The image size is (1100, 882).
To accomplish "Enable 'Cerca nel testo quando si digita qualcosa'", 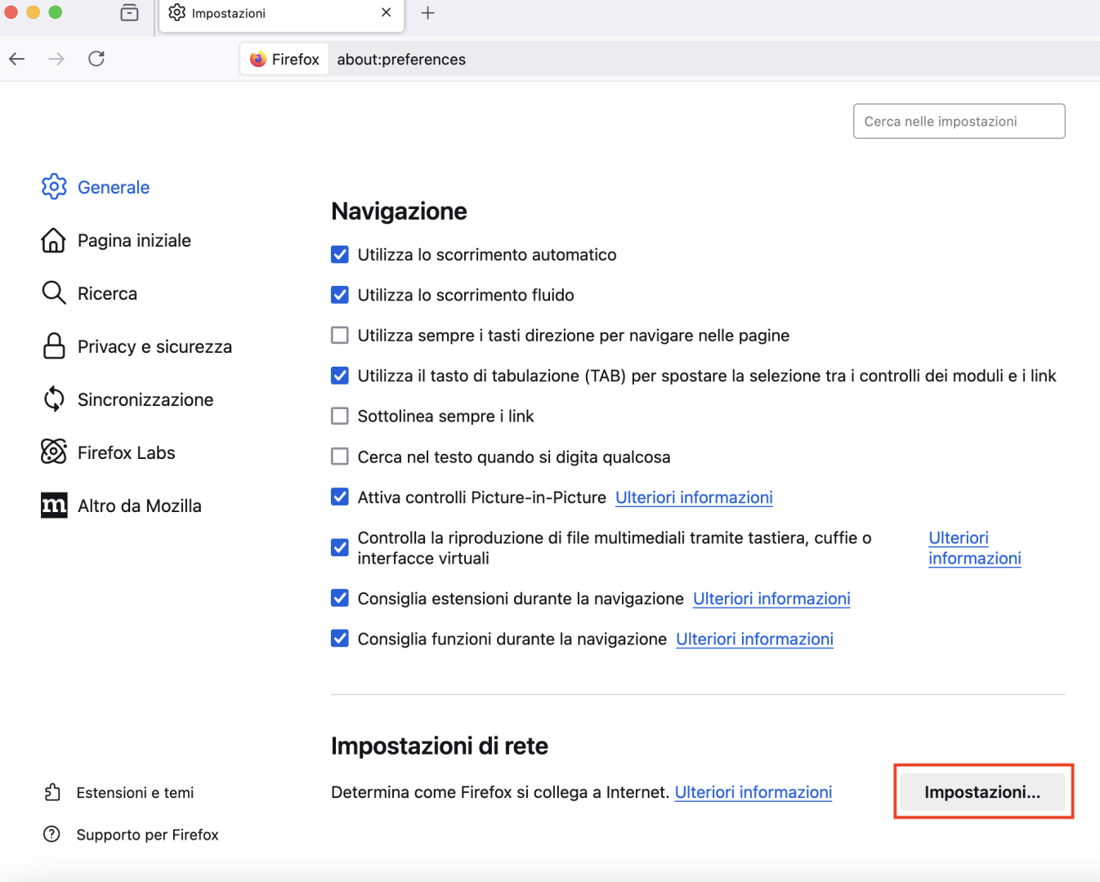I will click(x=339, y=457).
